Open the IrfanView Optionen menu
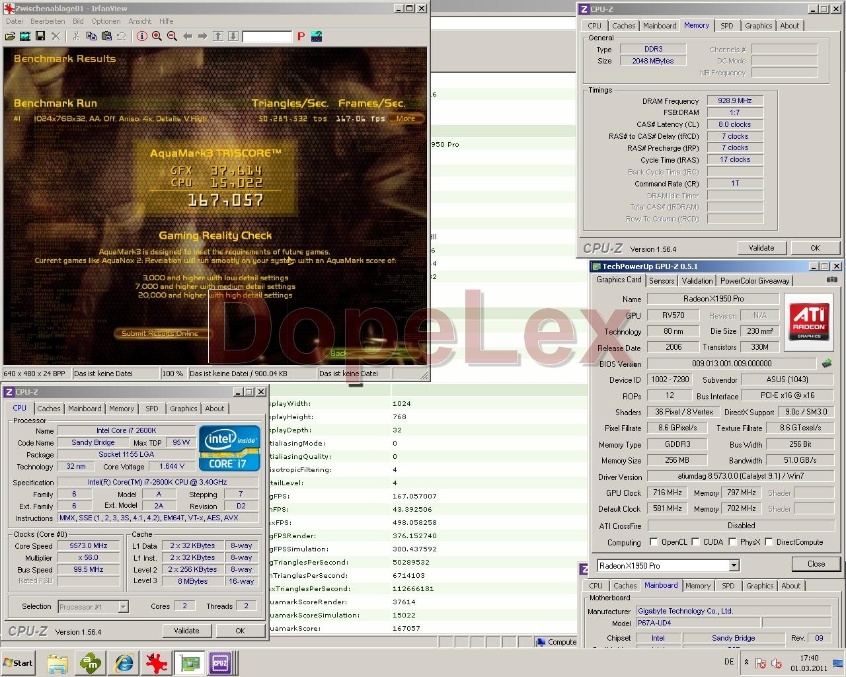846x677 pixels. pyautogui.click(x=106, y=21)
